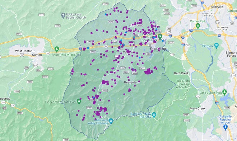Click the route 1338 road shield
The image size is (237, 141).
point(194,6)
